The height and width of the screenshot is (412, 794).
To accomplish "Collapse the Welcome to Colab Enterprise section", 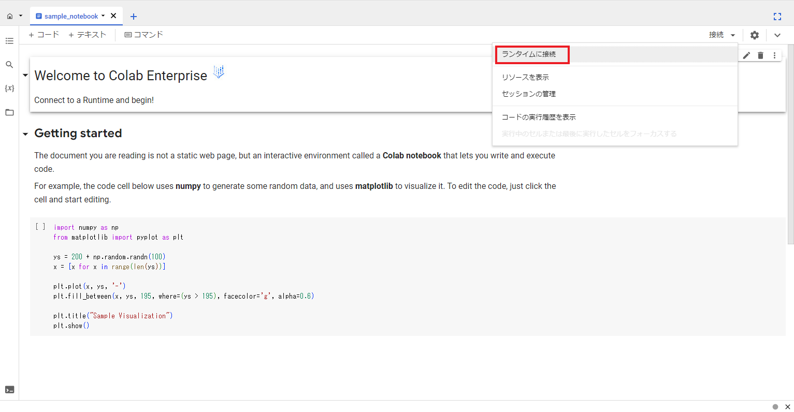I will pos(25,76).
